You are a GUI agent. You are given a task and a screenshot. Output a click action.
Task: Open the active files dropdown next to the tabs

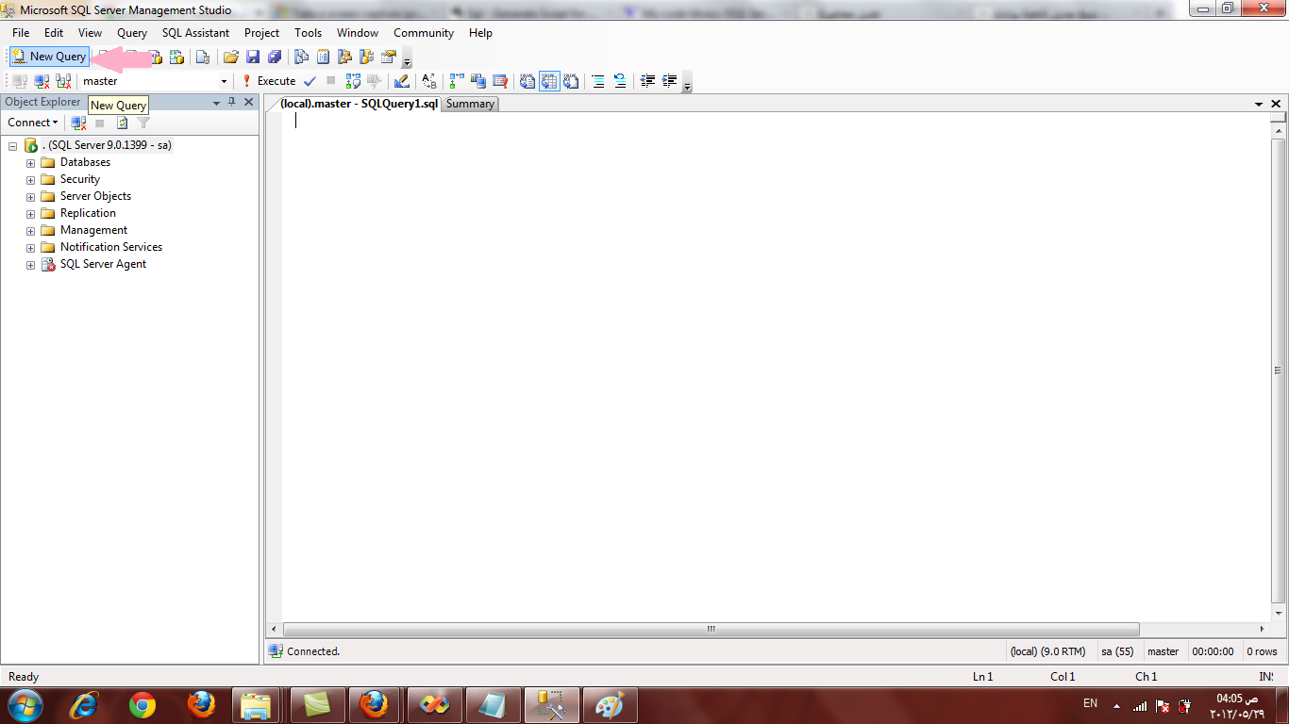coord(1259,105)
